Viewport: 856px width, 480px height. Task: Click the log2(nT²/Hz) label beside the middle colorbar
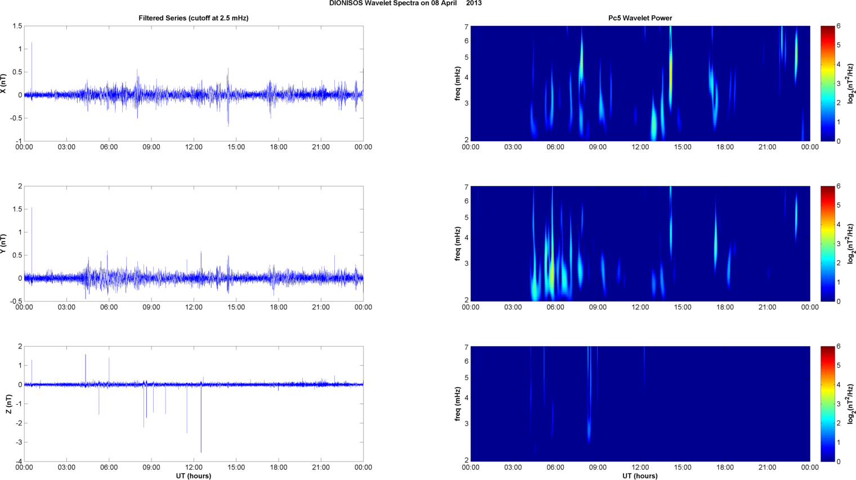(851, 244)
